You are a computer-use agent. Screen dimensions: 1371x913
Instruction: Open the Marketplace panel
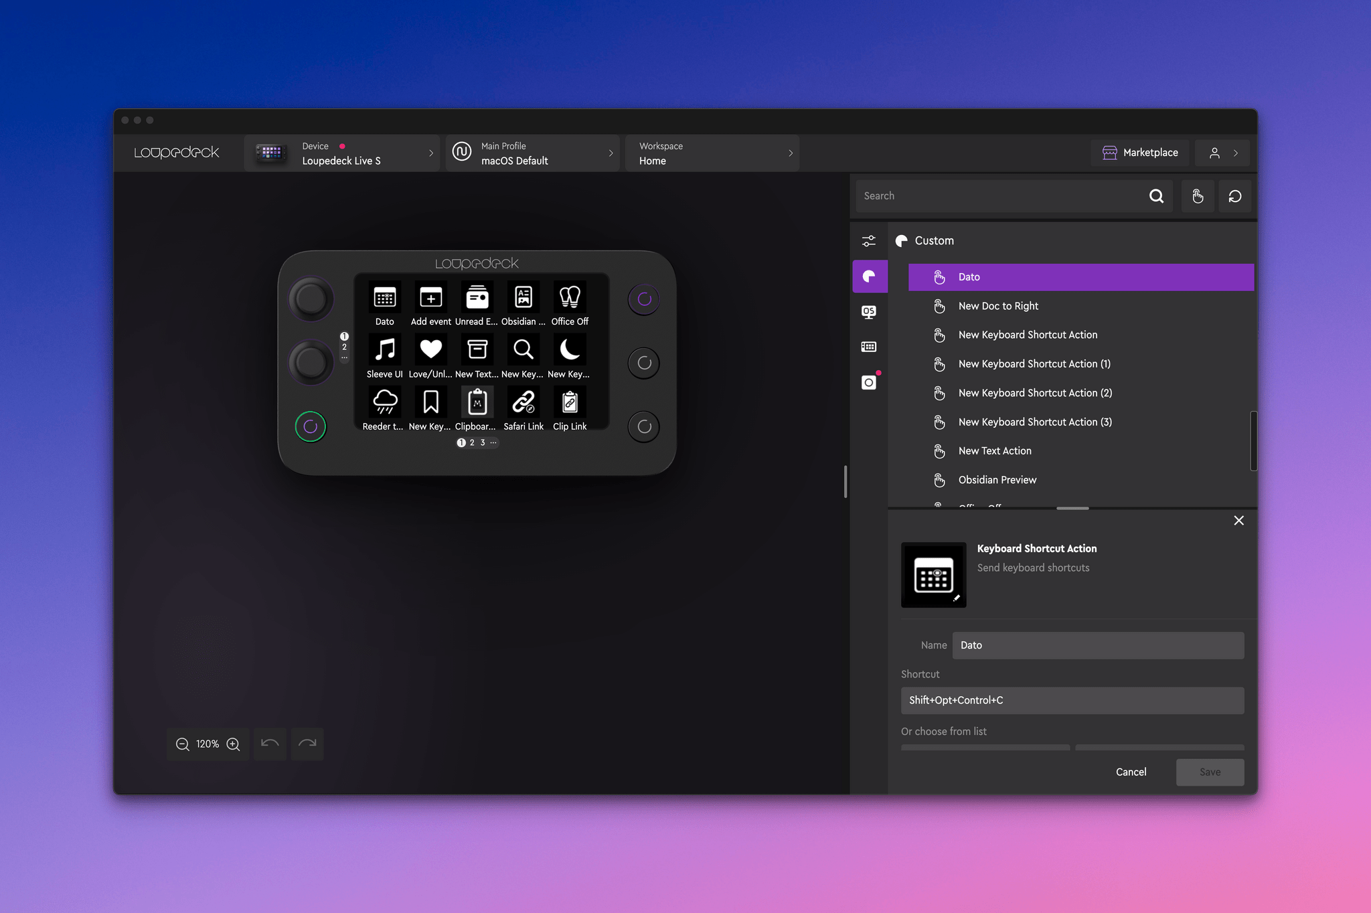pos(1139,152)
